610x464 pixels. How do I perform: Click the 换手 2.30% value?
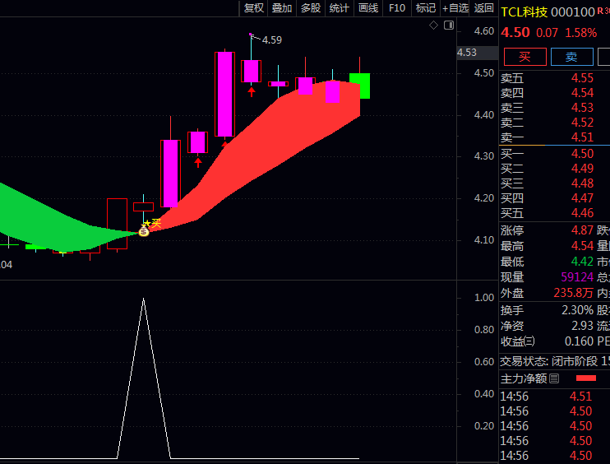(578, 310)
